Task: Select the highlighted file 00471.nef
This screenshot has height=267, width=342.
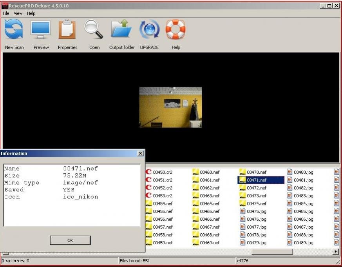Action: (256, 180)
